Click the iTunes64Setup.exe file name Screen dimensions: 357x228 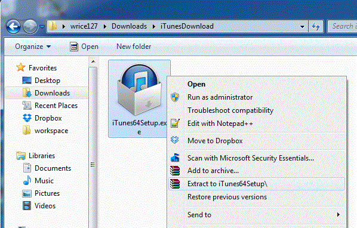[139, 127]
